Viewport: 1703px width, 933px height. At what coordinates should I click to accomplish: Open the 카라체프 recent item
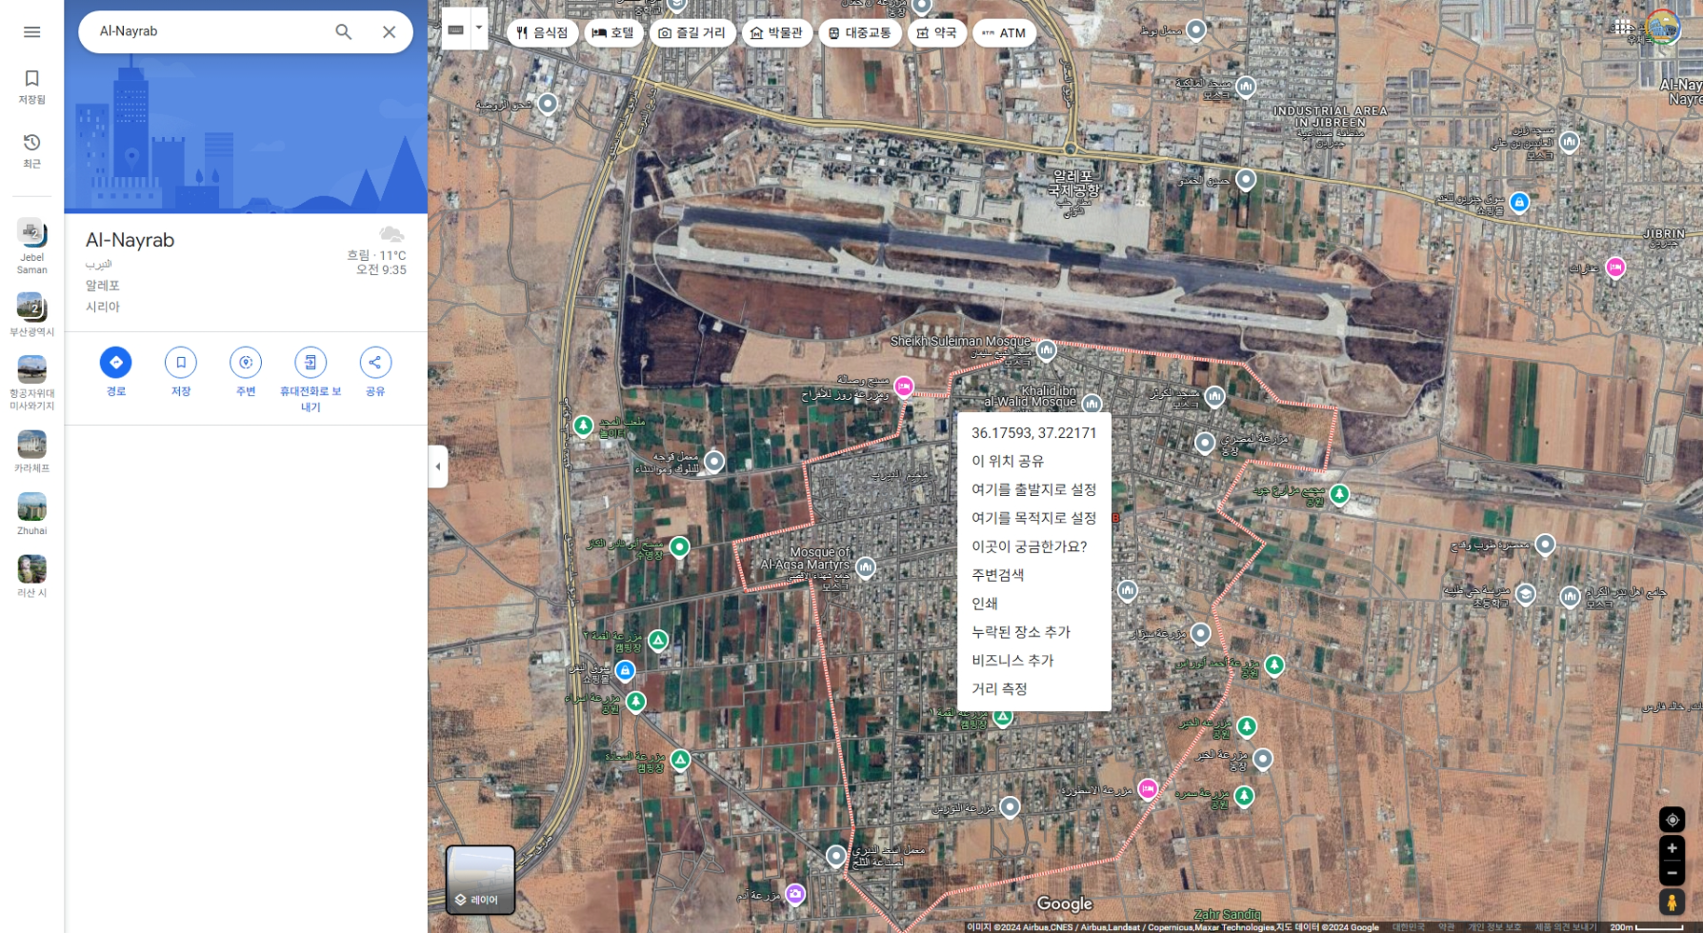(x=31, y=451)
